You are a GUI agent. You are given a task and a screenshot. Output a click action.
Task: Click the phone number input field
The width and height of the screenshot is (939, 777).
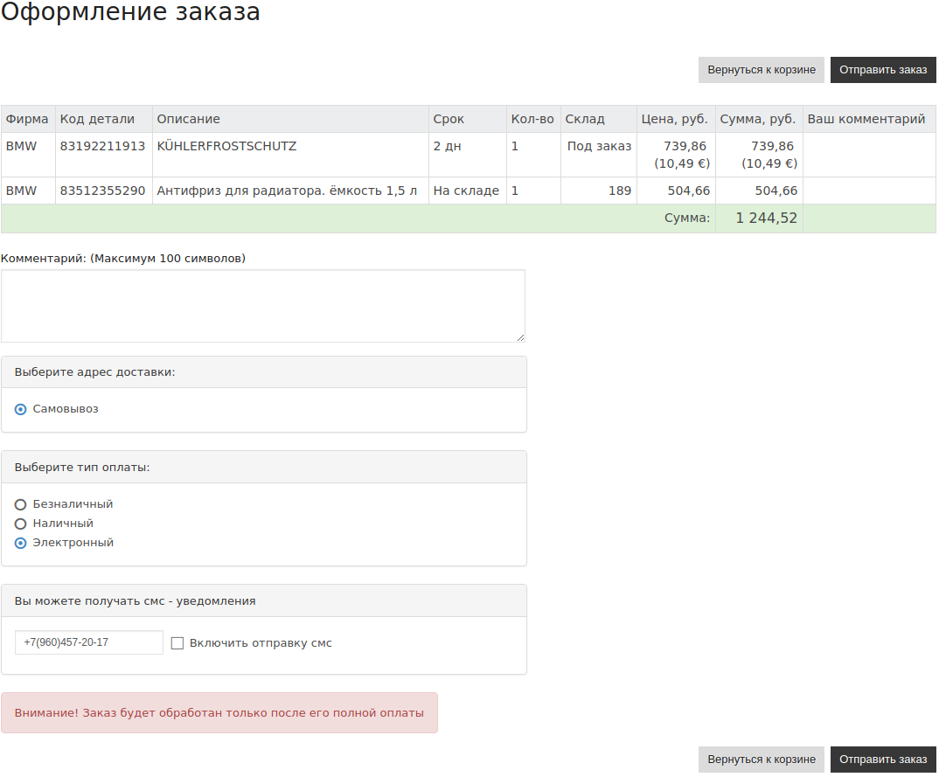[89, 642]
